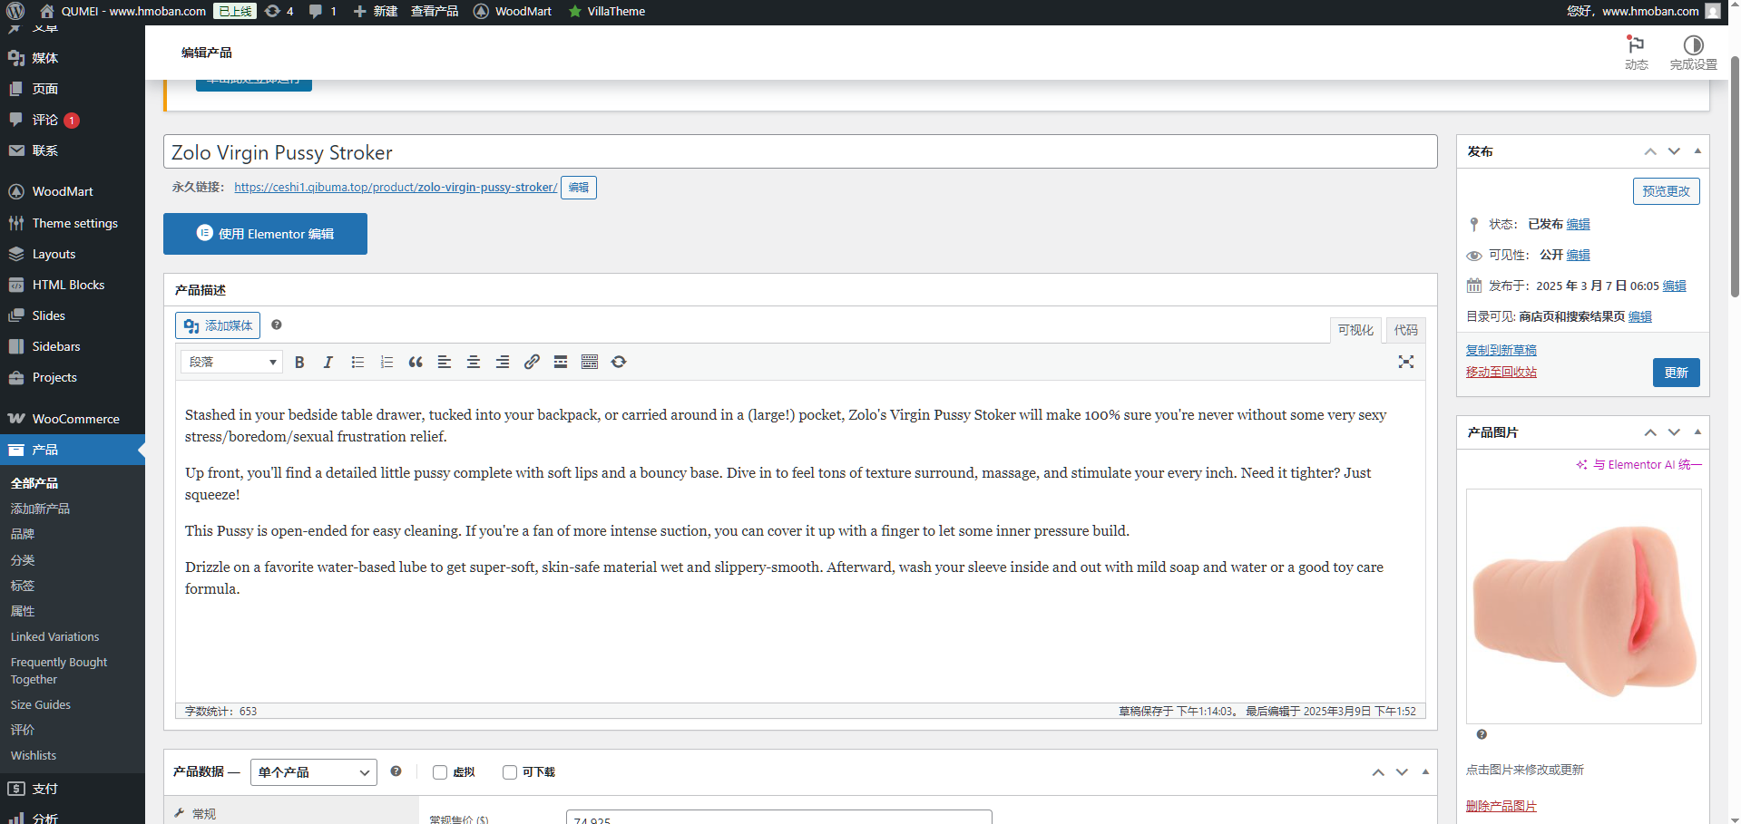Align text left

tap(445, 362)
